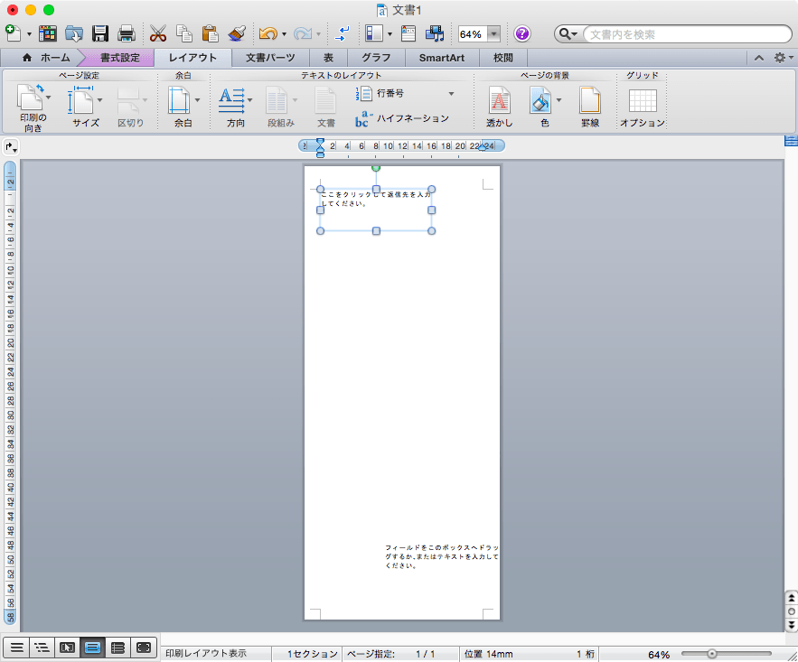Screen dimensions: 798x662
Task: Select Print Layout view button
Action: point(92,648)
